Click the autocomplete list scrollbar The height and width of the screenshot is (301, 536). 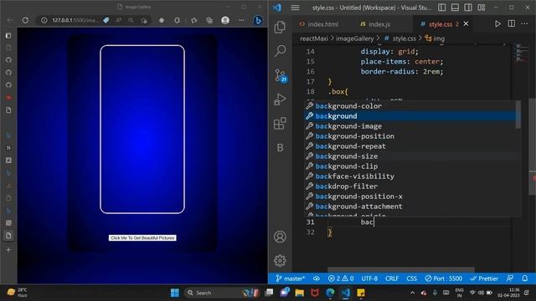click(x=518, y=115)
